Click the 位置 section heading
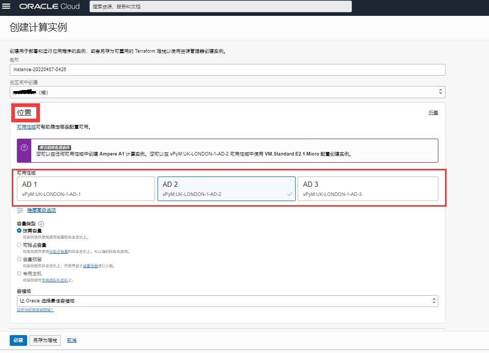Viewport: 489px width, 353px height. pos(24,113)
